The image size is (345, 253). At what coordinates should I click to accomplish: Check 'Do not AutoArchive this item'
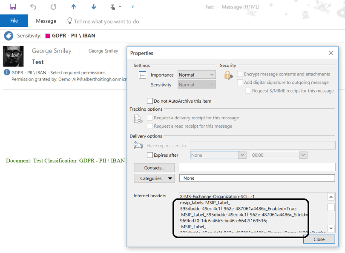click(x=150, y=101)
